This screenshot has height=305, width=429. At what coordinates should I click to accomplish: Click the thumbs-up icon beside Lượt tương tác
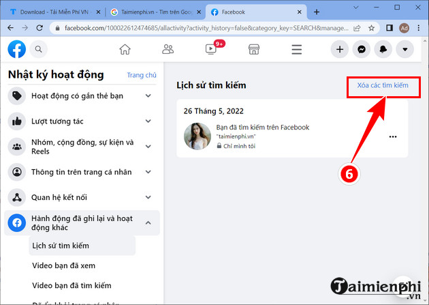17,121
